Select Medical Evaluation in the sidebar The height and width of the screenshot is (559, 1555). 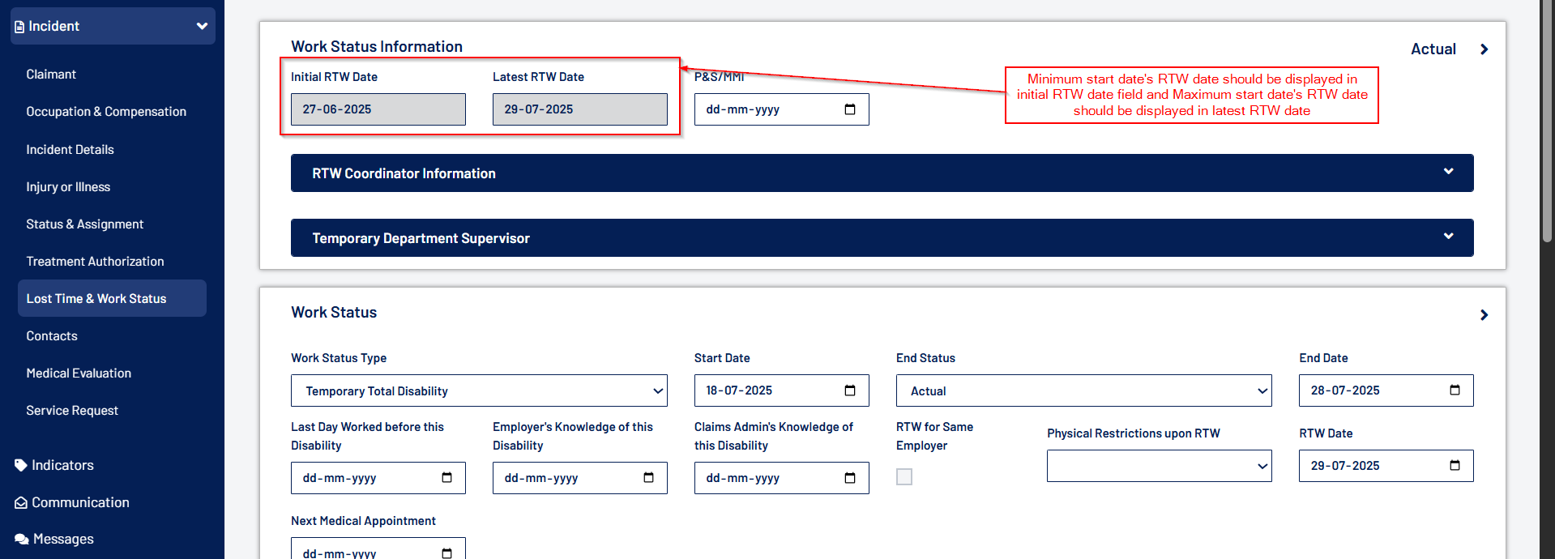pyautogui.click(x=79, y=373)
